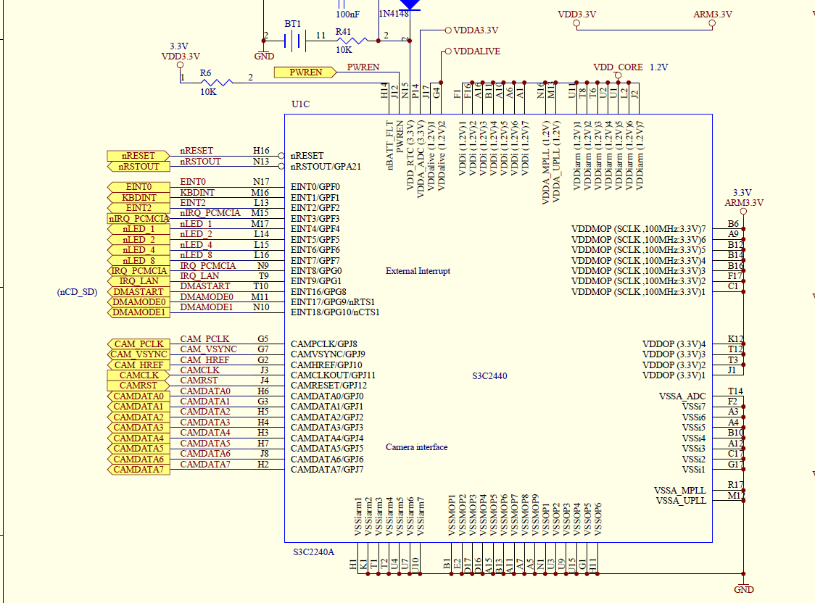The width and height of the screenshot is (815, 603).
Task: Click the nLED_8 port symbol
Action: pos(138,261)
